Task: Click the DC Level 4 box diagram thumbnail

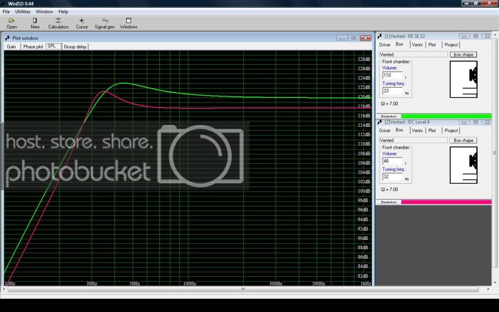Action: tap(463, 165)
